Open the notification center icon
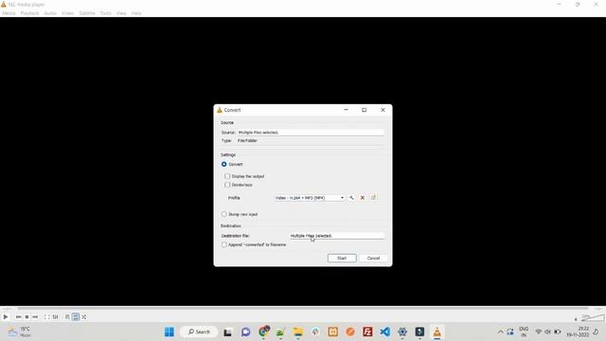The height and width of the screenshot is (341, 606). (x=596, y=332)
